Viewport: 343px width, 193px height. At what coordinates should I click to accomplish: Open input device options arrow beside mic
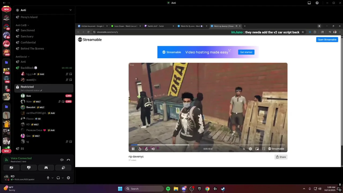pyautogui.click(x=53, y=178)
